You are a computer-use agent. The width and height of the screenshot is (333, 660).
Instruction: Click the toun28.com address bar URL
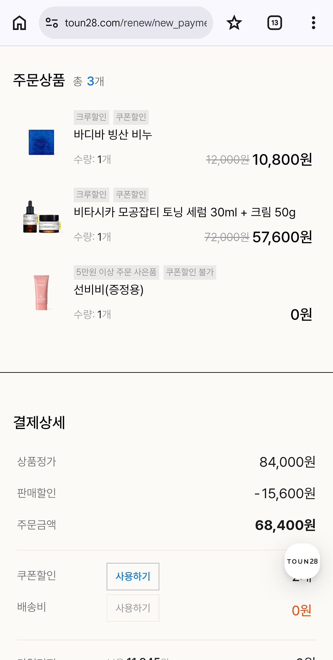pos(136,23)
